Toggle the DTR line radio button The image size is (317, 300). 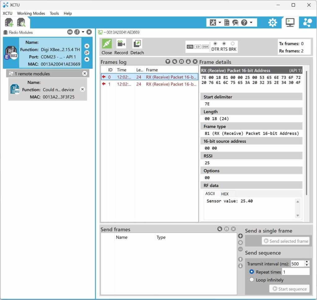point(215,43)
